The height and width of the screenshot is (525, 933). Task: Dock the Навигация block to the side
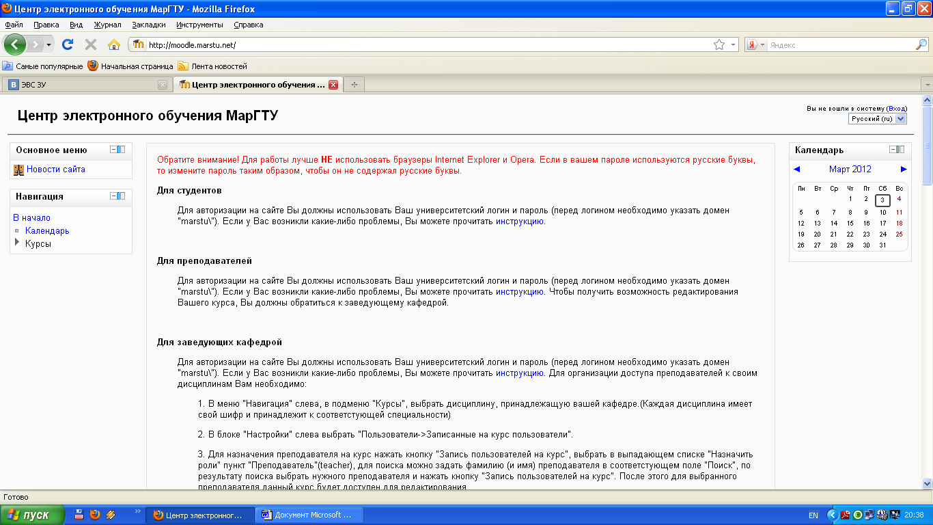[x=121, y=196]
